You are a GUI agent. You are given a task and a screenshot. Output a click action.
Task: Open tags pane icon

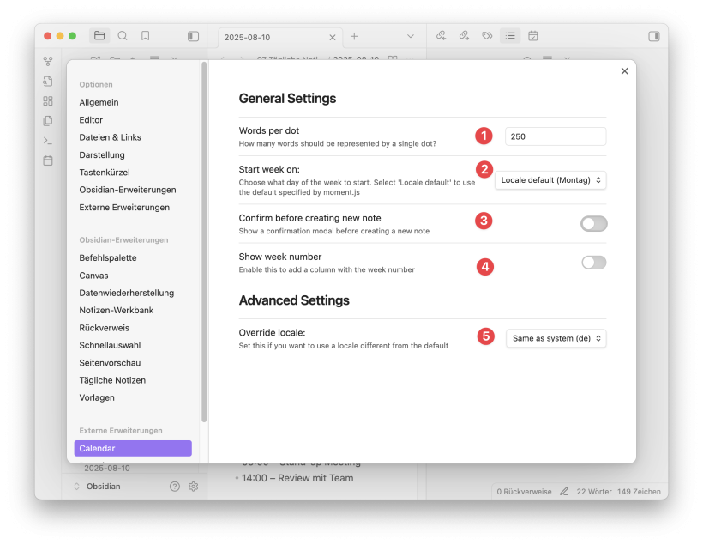(487, 36)
